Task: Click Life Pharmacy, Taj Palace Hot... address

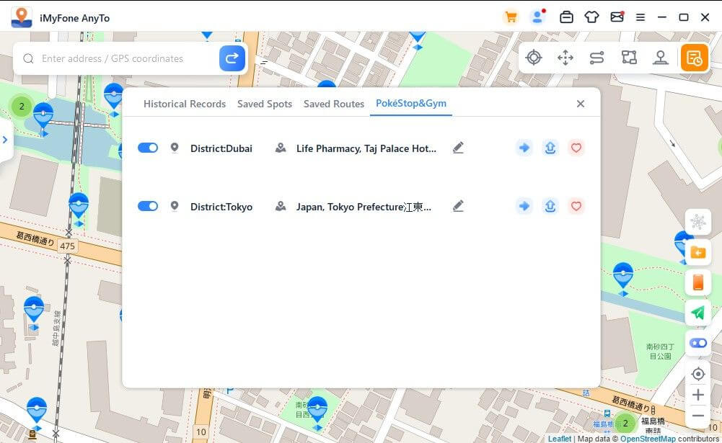Action: point(366,148)
